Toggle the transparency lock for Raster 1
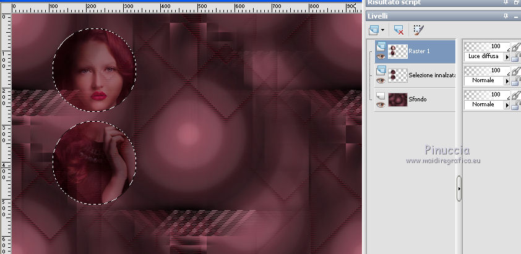 [x=515, y=57]
